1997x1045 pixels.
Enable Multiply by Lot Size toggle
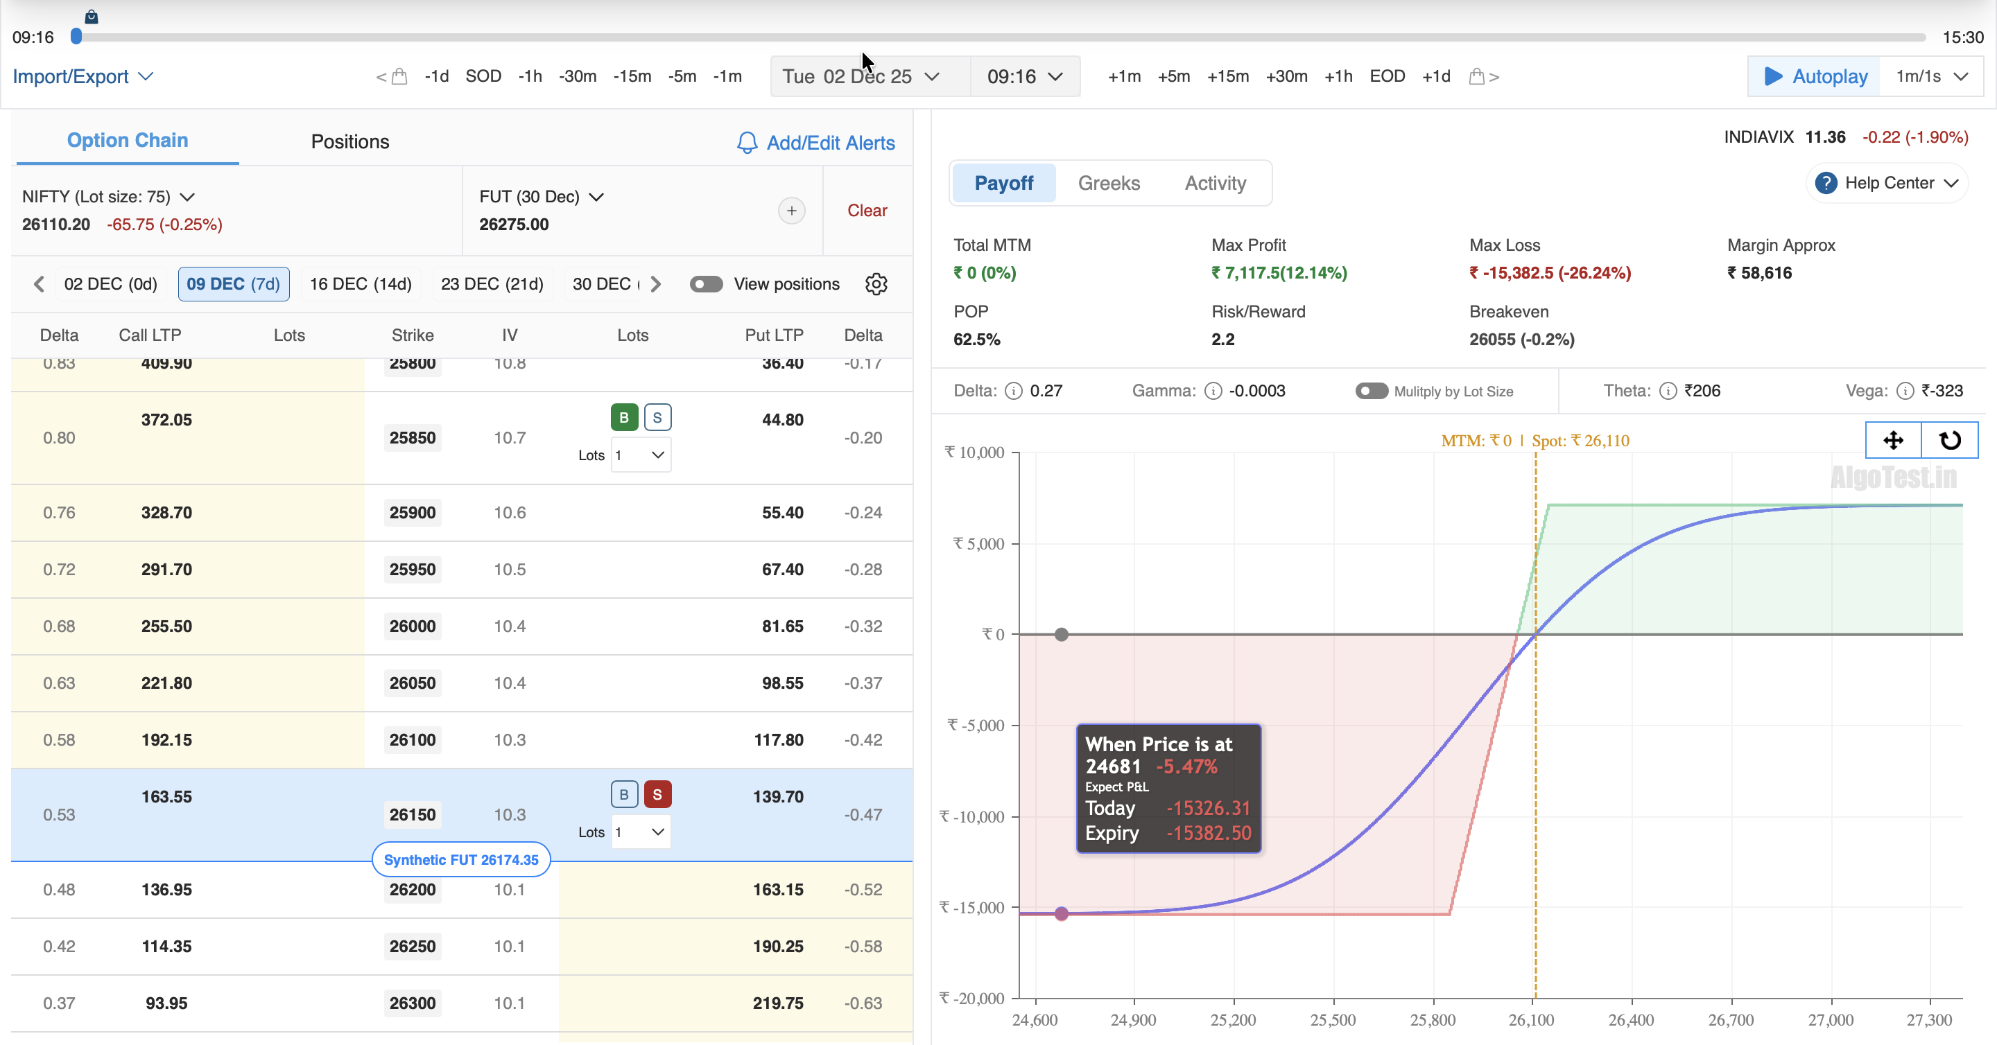tap(1371, 392)
